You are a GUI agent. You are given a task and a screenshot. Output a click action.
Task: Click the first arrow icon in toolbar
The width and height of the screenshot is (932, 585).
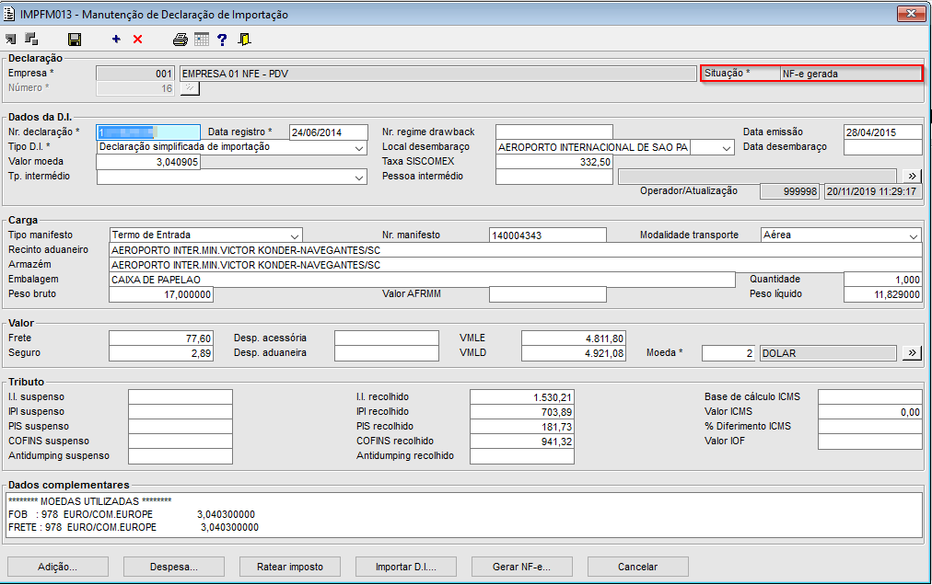click(11, 40)
